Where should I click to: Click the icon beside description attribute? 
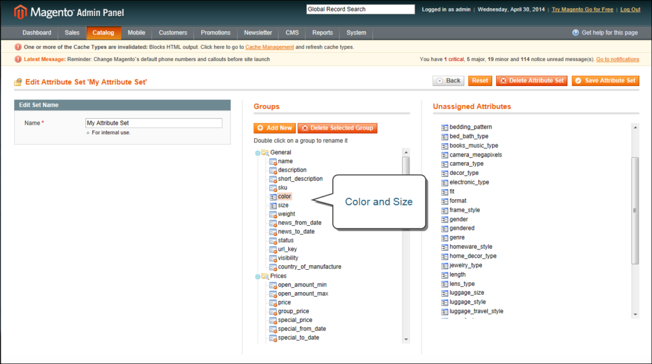tap(273, 170)
